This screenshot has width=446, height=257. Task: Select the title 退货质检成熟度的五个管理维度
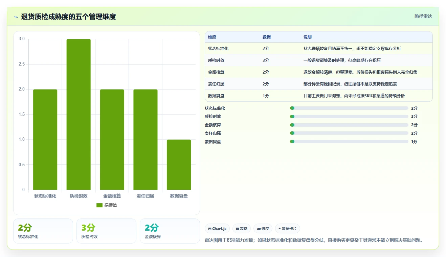pos(68,17)
